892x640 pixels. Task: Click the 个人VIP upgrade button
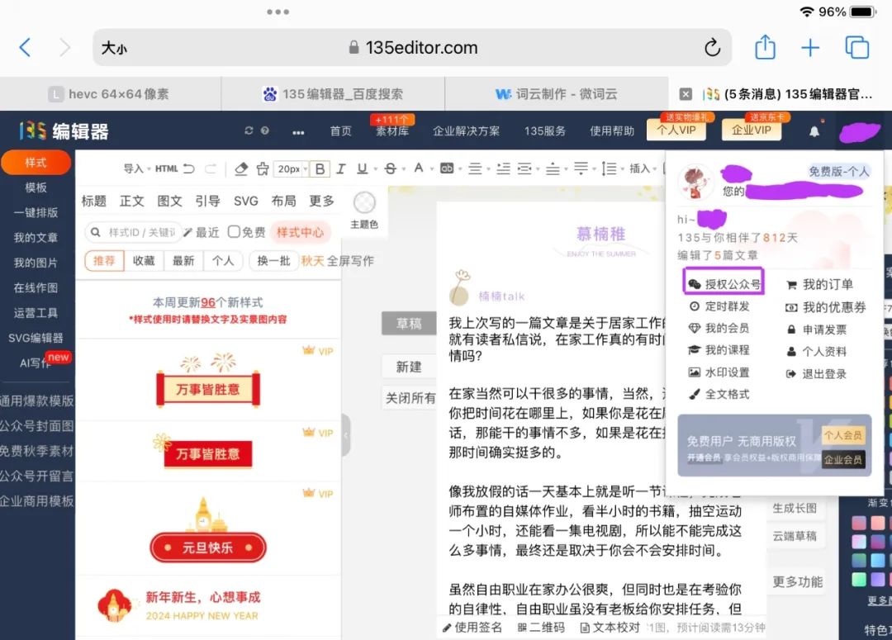point(676,130)
